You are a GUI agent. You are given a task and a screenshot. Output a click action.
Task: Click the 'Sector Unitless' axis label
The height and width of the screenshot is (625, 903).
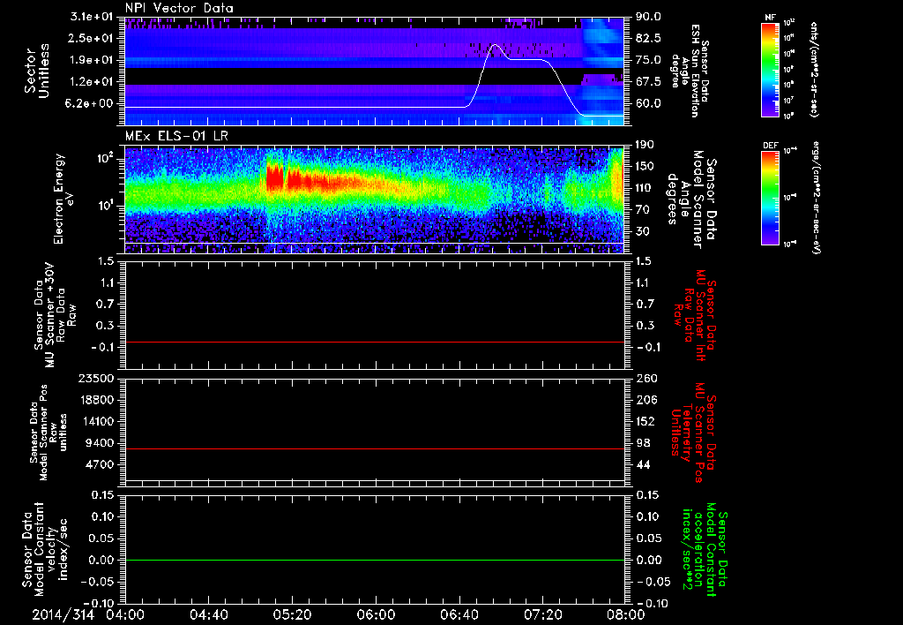click(37, 71)
